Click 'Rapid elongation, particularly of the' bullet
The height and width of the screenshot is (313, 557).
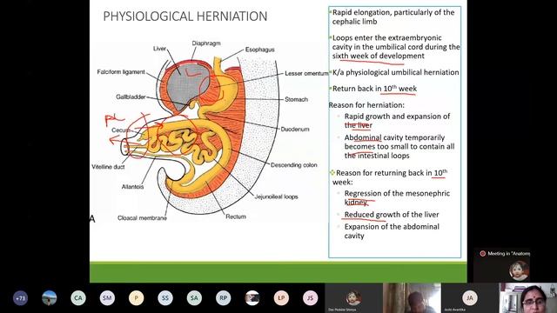coord(393,12)
